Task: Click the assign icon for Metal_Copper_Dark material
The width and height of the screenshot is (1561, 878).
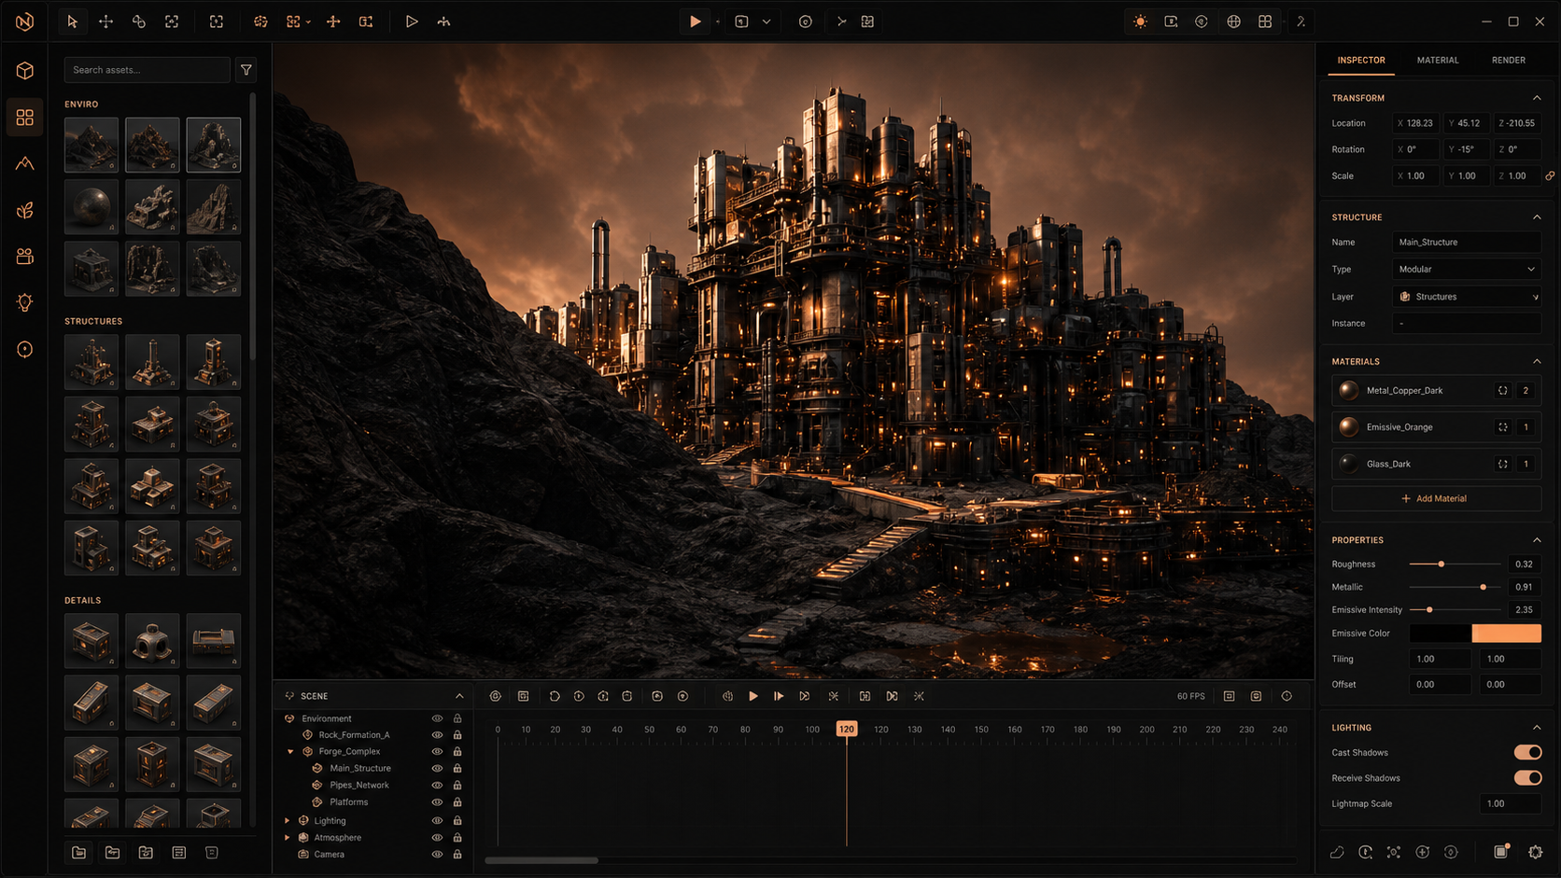Action: [x=1502, y=391]
